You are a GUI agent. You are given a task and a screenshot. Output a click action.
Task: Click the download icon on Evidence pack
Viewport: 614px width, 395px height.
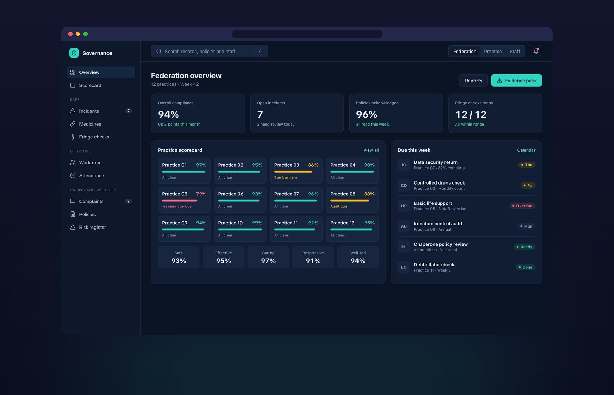click(x=499, y=81)
